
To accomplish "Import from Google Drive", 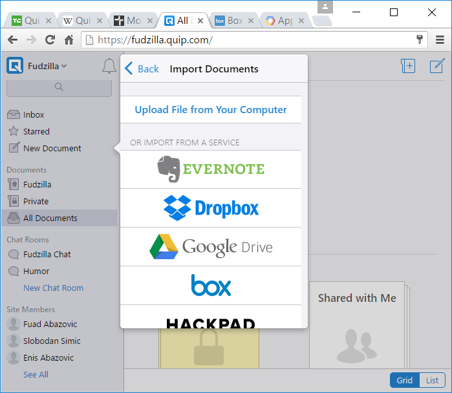I will pyautogui.click(x=211, y=247).
